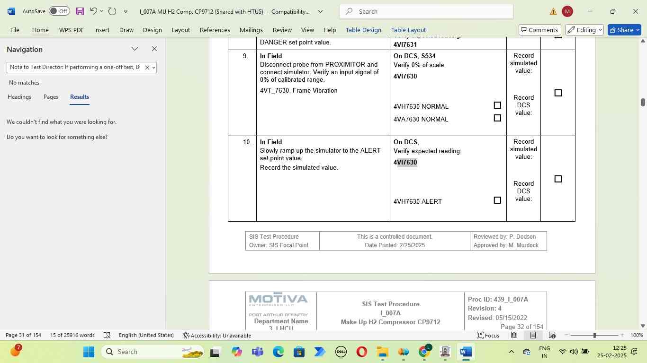
Task: Open the user account avatar M
Action: click(567, 11)
